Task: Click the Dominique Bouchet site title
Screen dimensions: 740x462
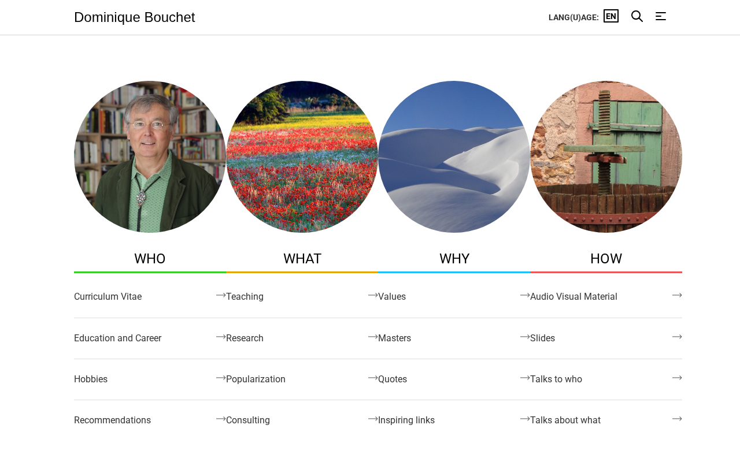Action: (135, 17)
